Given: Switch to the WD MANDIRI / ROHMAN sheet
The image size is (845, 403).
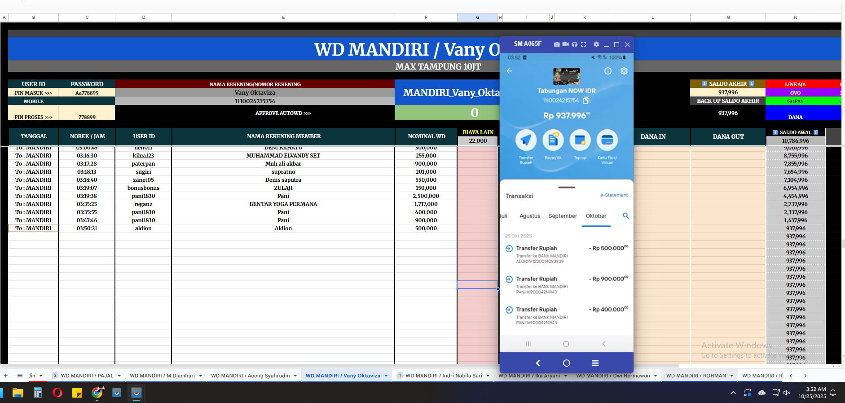Looking at the screenshot, I should [x=696, y=376].
